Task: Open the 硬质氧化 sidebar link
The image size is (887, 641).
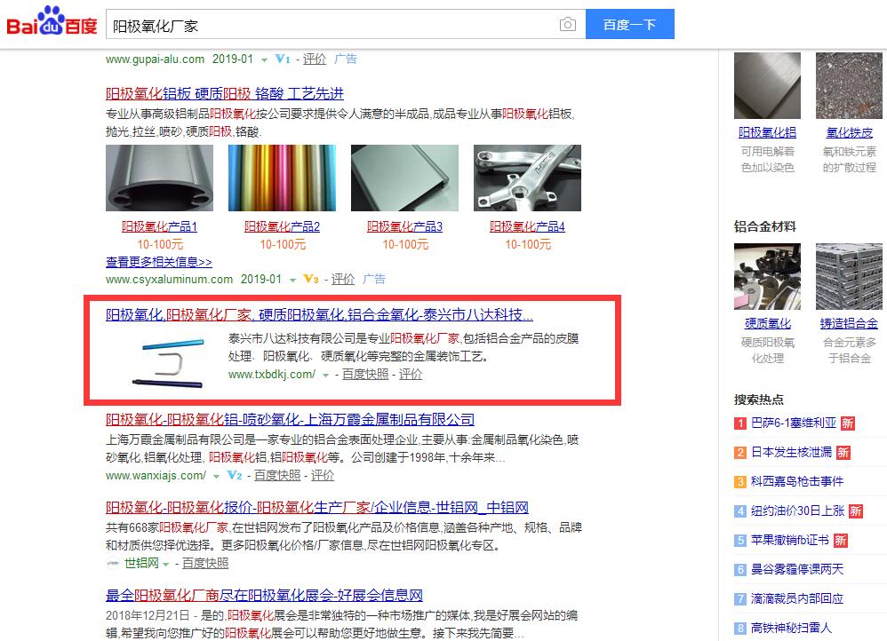Action: [768, 323]
